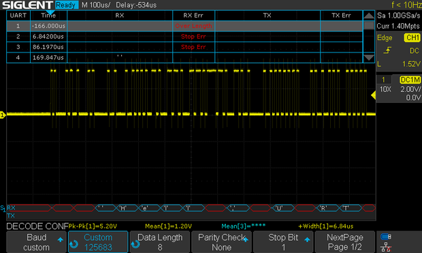Click the RX column header
The image size is (422, 253).
tap(120, 16)
